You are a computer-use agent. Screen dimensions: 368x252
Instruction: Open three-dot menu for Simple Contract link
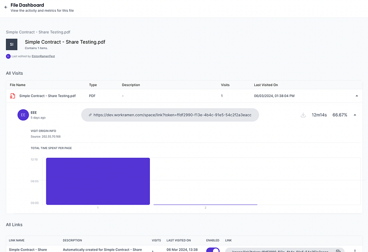(x=355, y=251)
